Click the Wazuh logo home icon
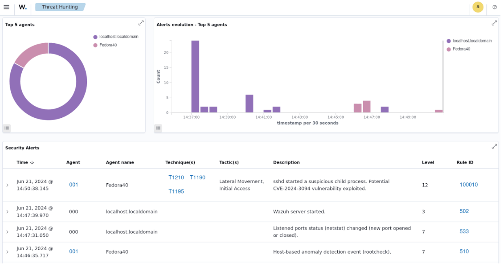The width and height of the screenshot is (502, 264). pyautogui.click(x=23, y=7)
